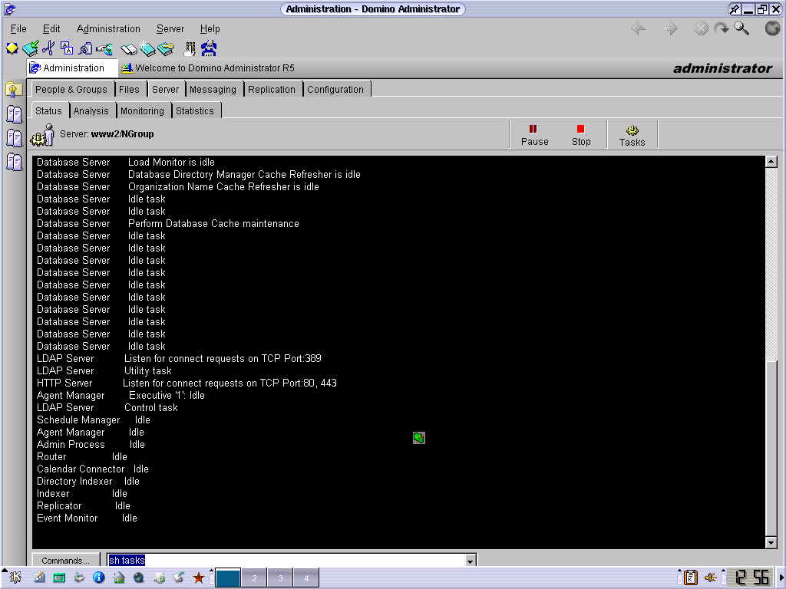The height and width of the screenshot is (589, 786).
Task: Click the blue telephone toolbar icon
Action: 209,48
